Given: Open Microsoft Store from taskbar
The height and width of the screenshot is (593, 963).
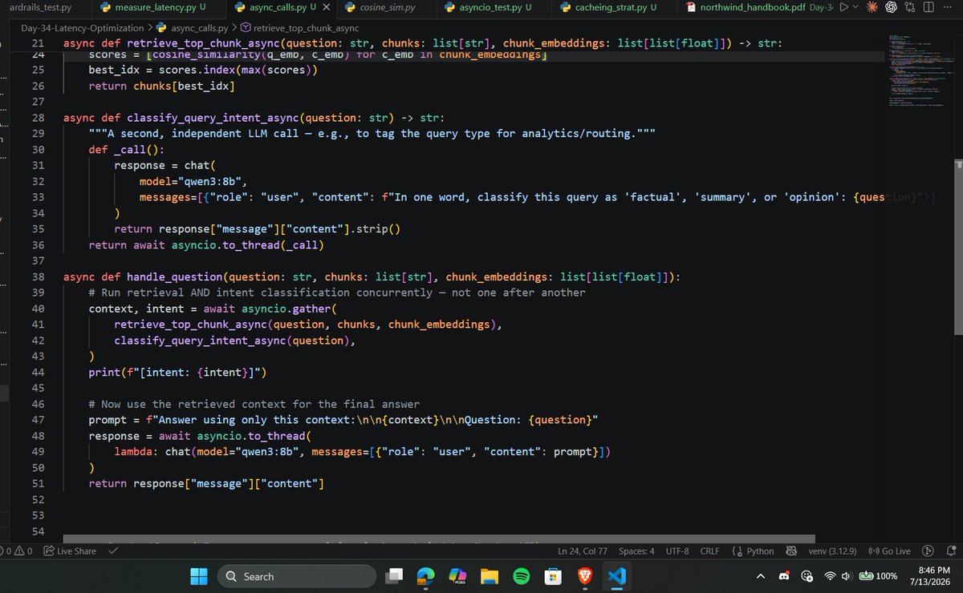Looking at the screenshot, I should pos(552,576).
